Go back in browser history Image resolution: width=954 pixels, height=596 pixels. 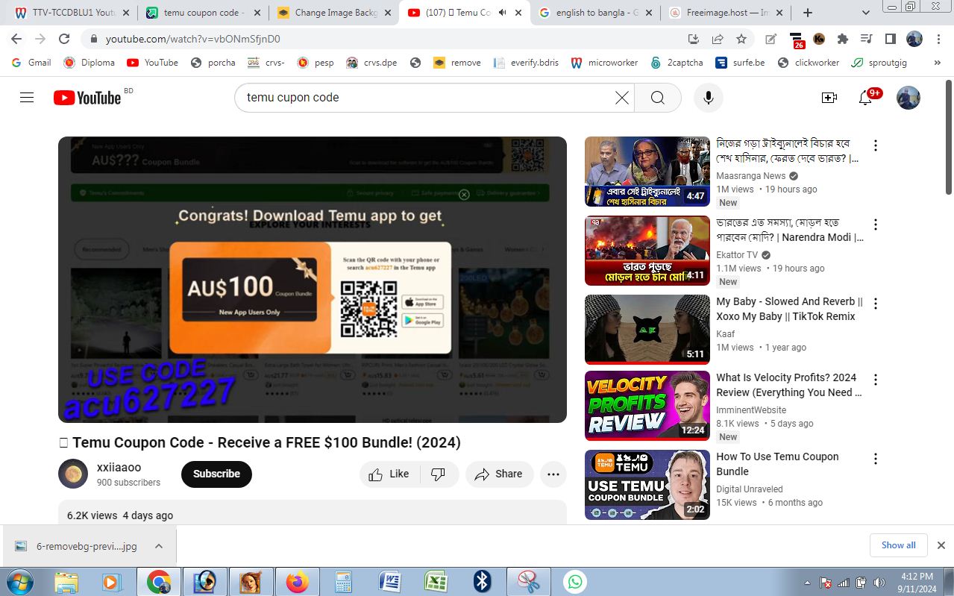coord(16,39)
